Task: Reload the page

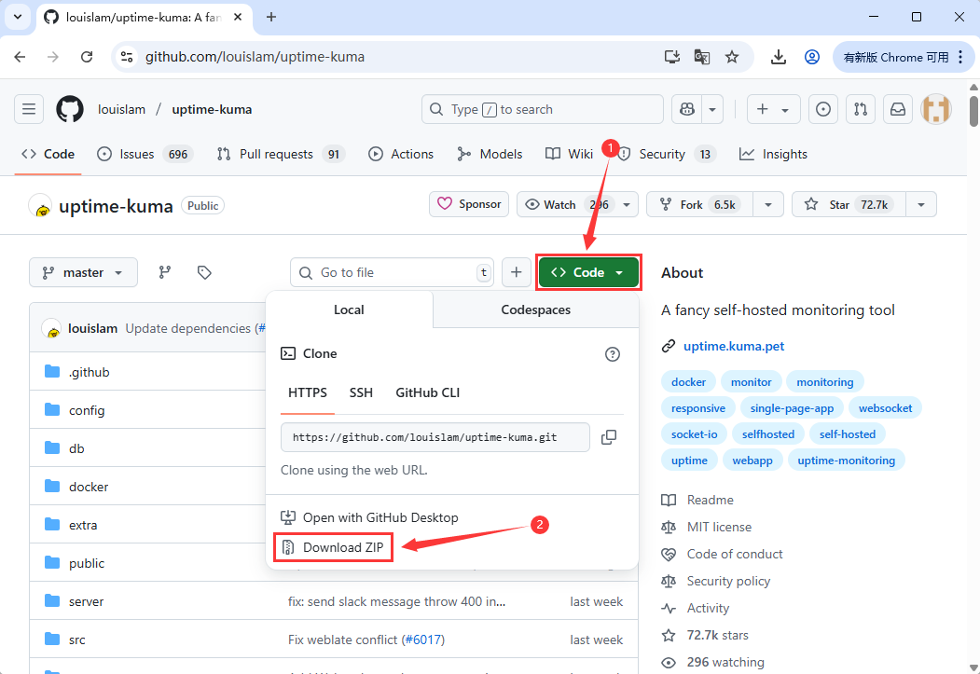Action: (87, 57)
